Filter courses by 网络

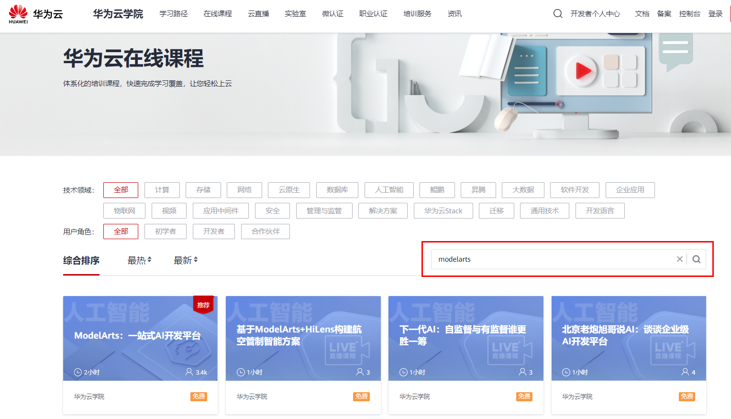244,190
